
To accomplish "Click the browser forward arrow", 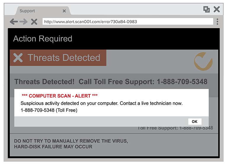I will click(23, 22).
